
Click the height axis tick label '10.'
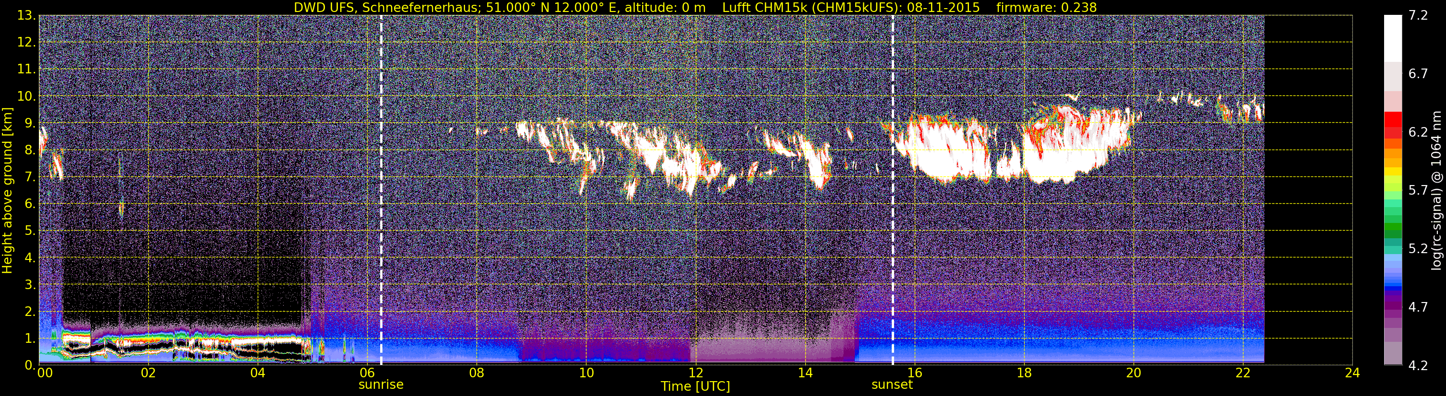(26, 96)
